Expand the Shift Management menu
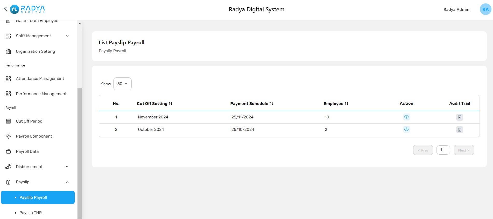The image size is (493, 219). 67,36
